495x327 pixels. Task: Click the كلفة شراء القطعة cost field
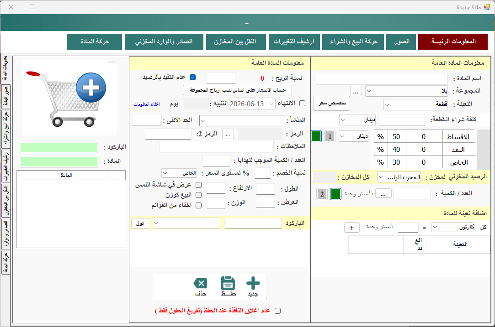[x=402, y=119]
